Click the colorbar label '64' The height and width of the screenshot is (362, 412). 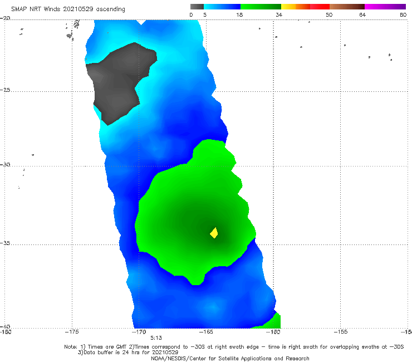(x=362, y=15)
